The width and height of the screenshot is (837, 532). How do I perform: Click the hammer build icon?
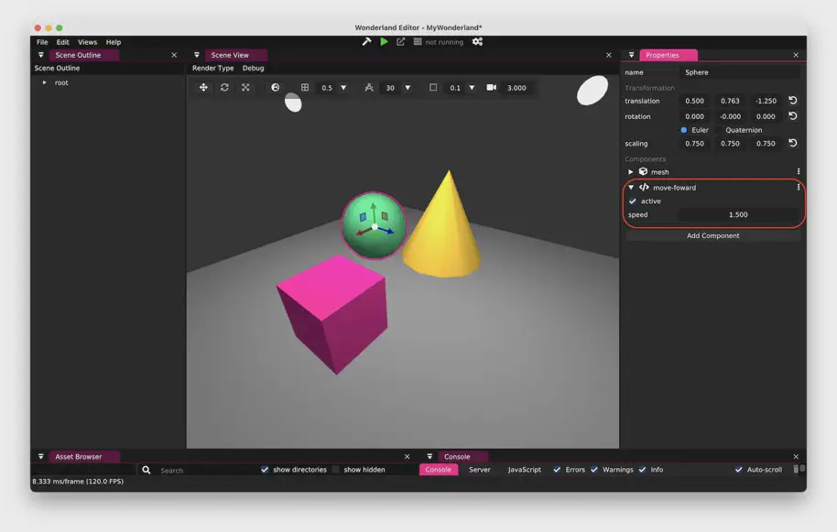367,41
